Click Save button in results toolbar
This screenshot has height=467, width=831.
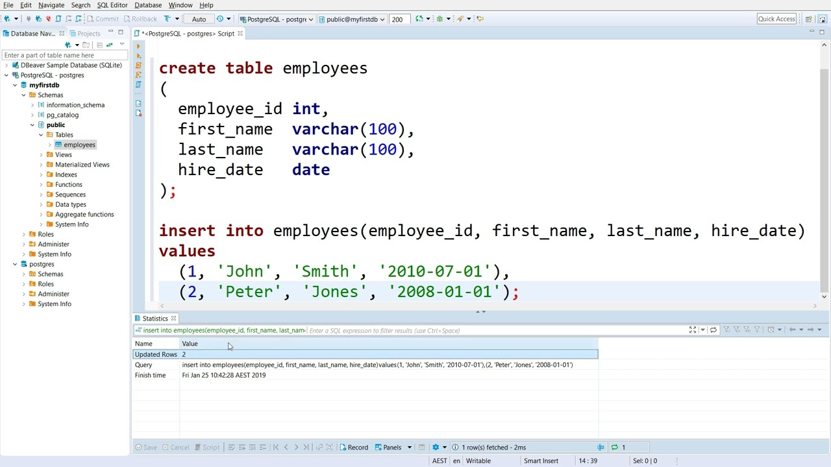point(145,448)
